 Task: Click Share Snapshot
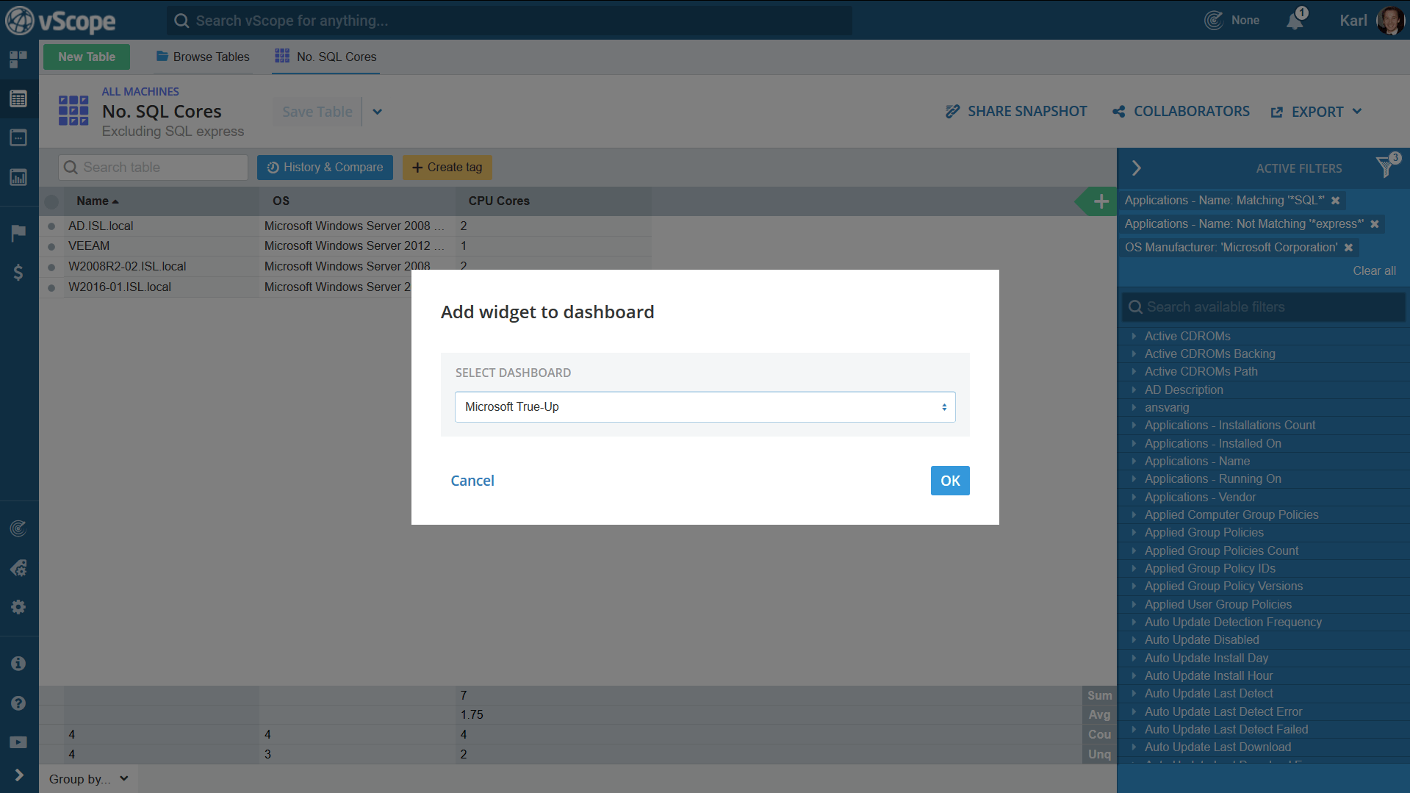coord(1015,112)
